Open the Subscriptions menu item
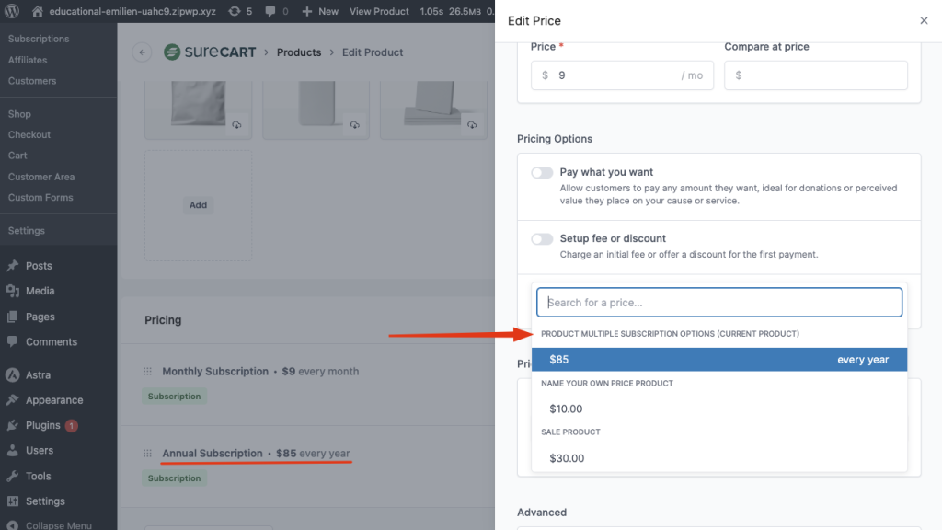The image size is (942, 530). point(39,39)
